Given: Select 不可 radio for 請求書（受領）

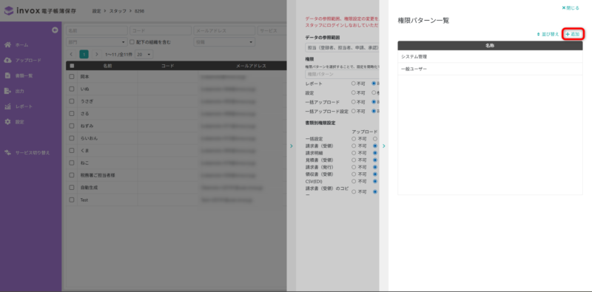Looking at the screenshot, I should [x=354, y=146].
